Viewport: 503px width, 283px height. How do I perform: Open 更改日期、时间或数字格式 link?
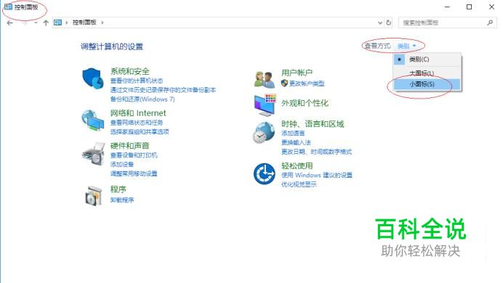[317, 152]
